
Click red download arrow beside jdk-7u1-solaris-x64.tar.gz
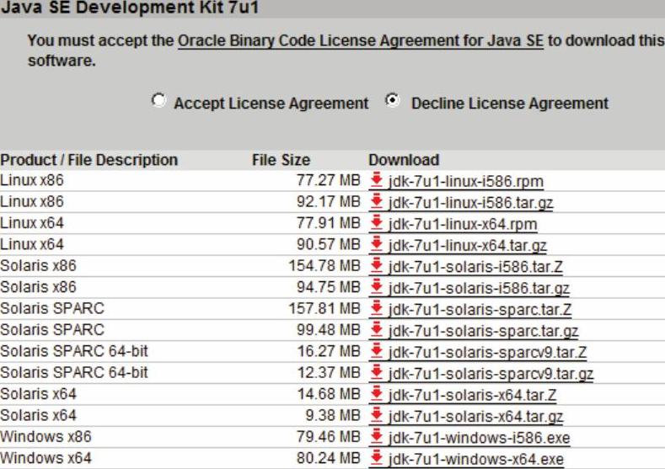point(376,415)
